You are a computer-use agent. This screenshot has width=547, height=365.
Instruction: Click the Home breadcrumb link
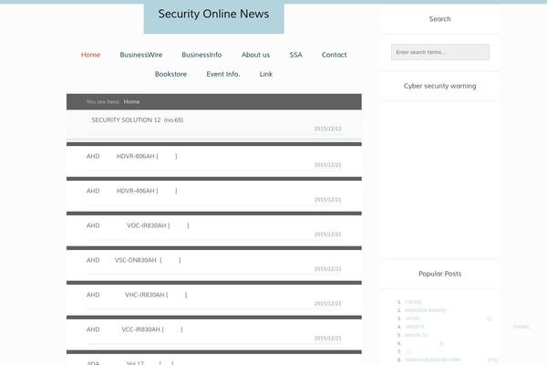tap(131, 101)
